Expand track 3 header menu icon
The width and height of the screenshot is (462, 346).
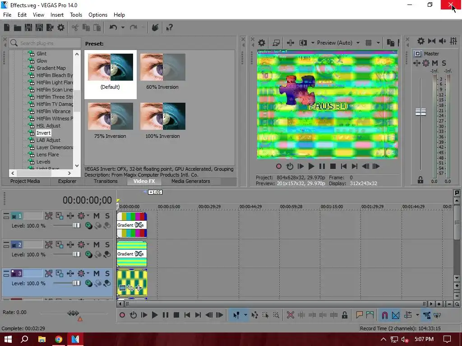point(6,273)
